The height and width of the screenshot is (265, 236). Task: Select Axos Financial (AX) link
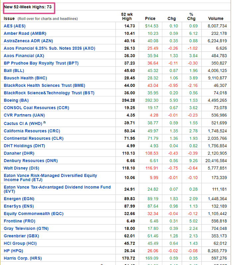pyautogui.click(x=24, y=56)
